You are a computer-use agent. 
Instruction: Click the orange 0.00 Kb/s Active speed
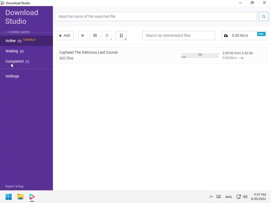click(x=29, y=40)
